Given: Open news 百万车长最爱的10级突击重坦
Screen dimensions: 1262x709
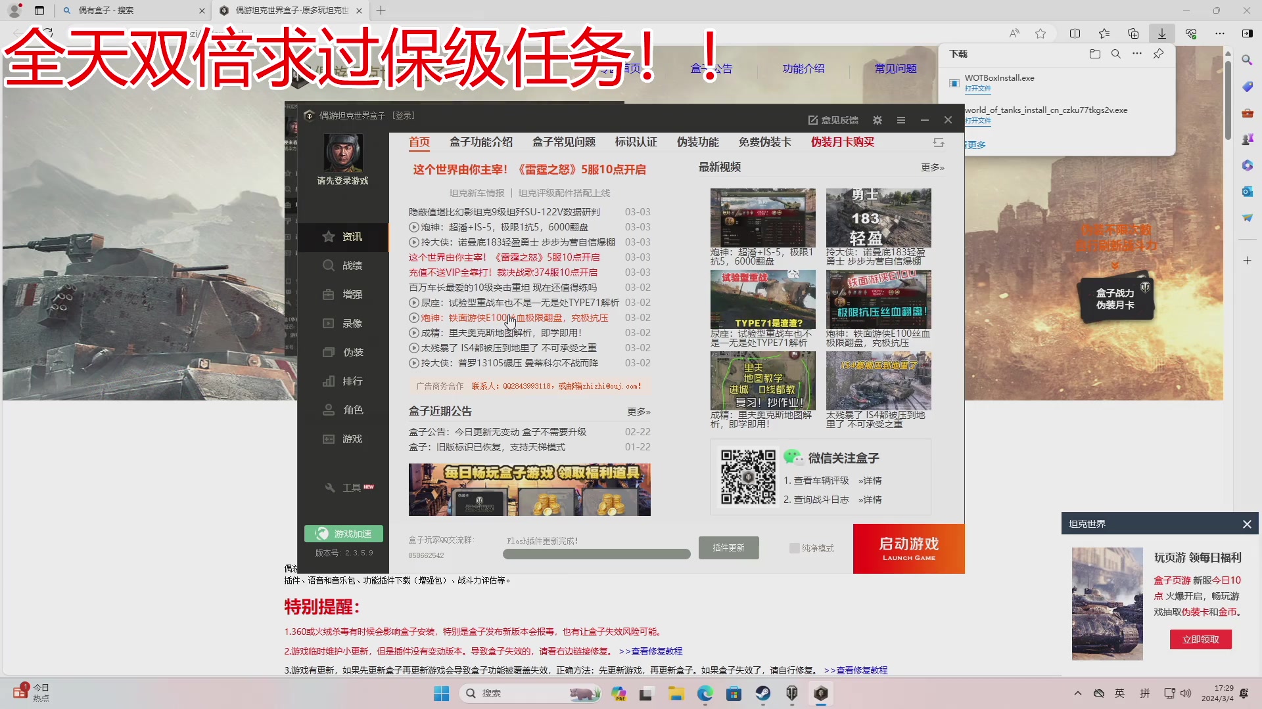Looking at the screenshot, I should 503,288.
